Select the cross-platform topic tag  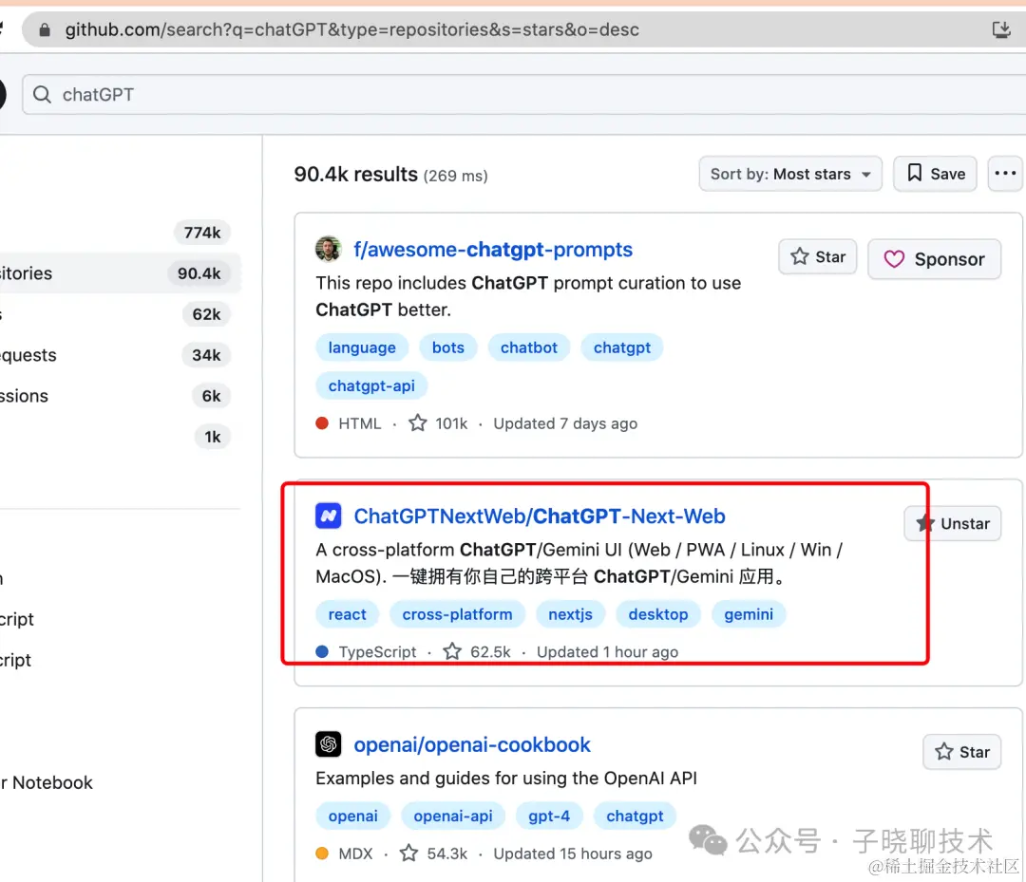[x=457, y=614]
